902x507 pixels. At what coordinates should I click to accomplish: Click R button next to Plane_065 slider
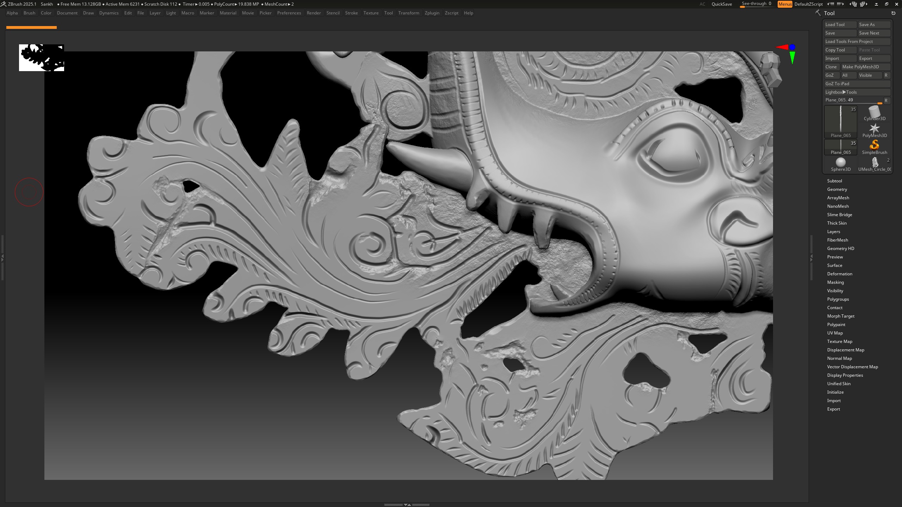pyautogui.click(x=886, y=100)
